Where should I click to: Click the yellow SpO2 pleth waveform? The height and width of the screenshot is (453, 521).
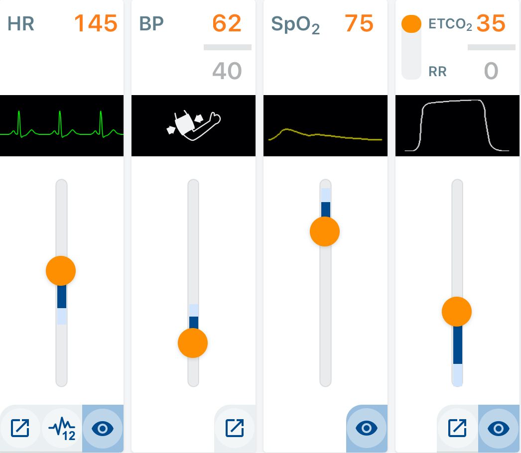325,125
